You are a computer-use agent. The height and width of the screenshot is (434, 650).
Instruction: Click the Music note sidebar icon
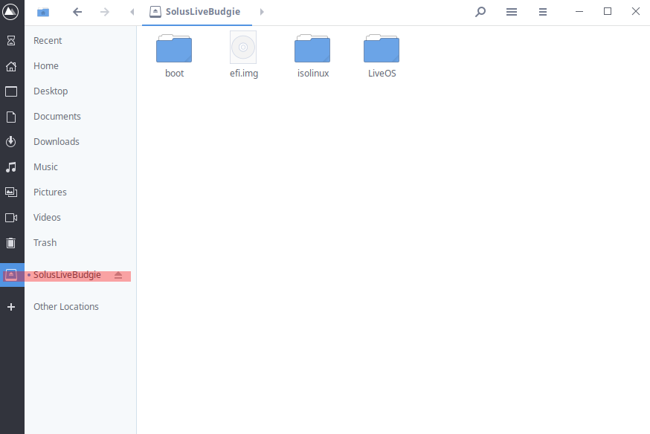pyautogui.click(x=11, y=167)
